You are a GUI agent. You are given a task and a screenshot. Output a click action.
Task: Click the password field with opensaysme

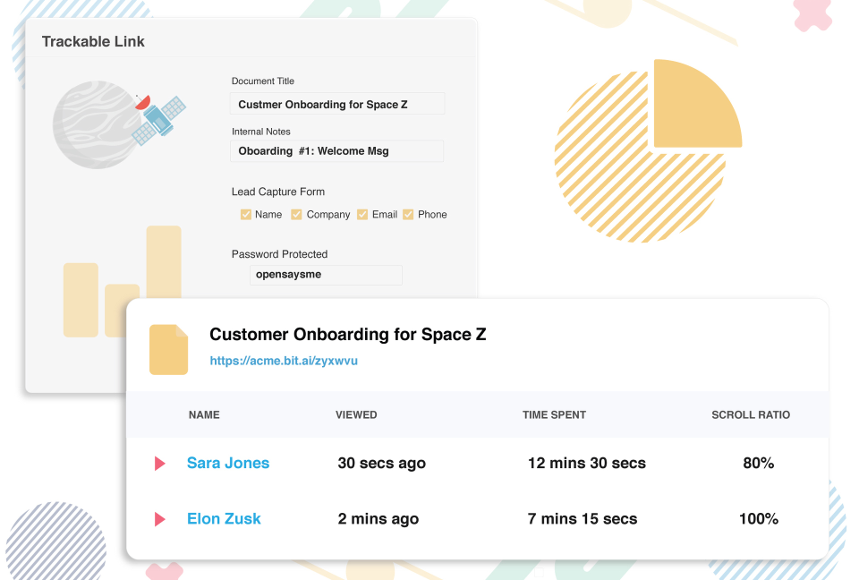(x=326, y=275)
